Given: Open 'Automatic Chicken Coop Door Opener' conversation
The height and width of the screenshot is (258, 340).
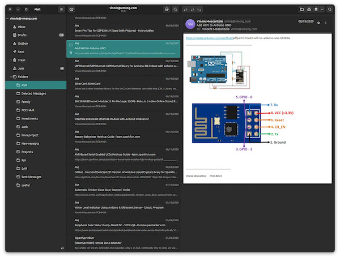Looking at the screenshot, I should [x=123, y=190].
